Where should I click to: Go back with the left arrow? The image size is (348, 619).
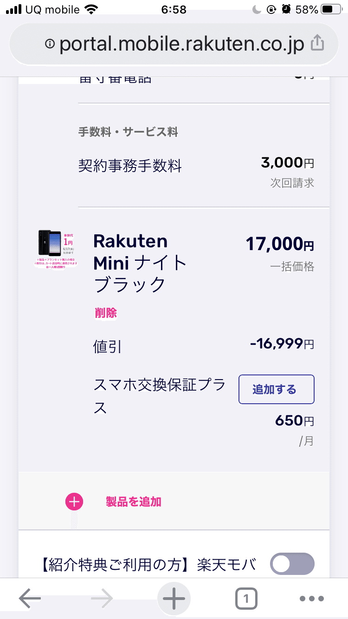(x=30, y=599)
